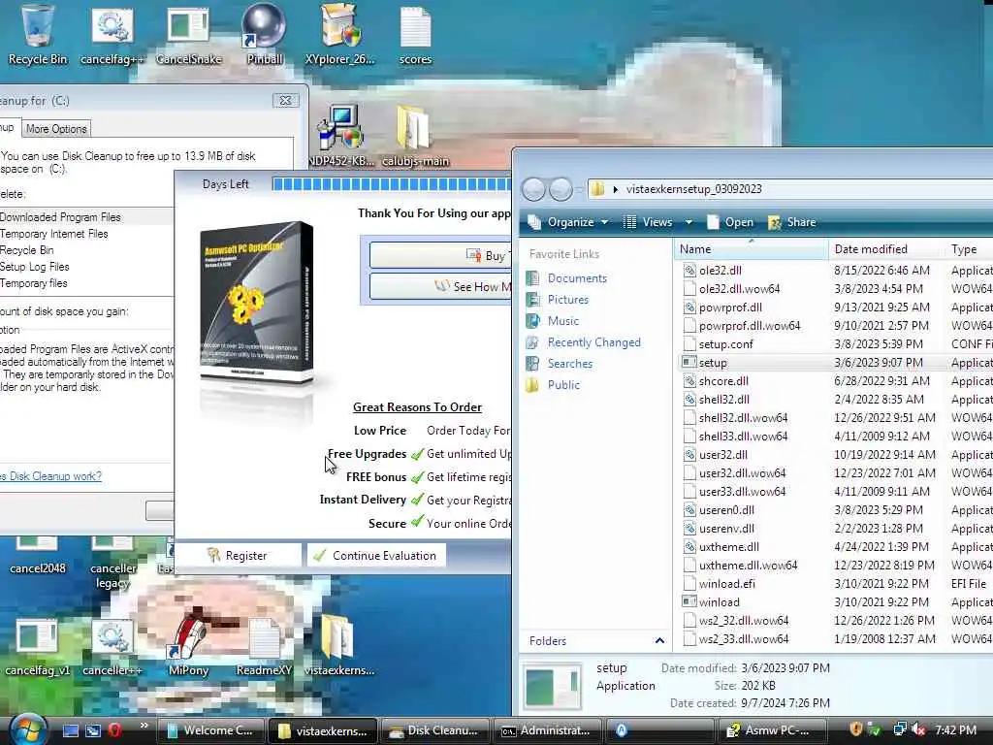Click Explorer's Back navigation button

point(534,189)
